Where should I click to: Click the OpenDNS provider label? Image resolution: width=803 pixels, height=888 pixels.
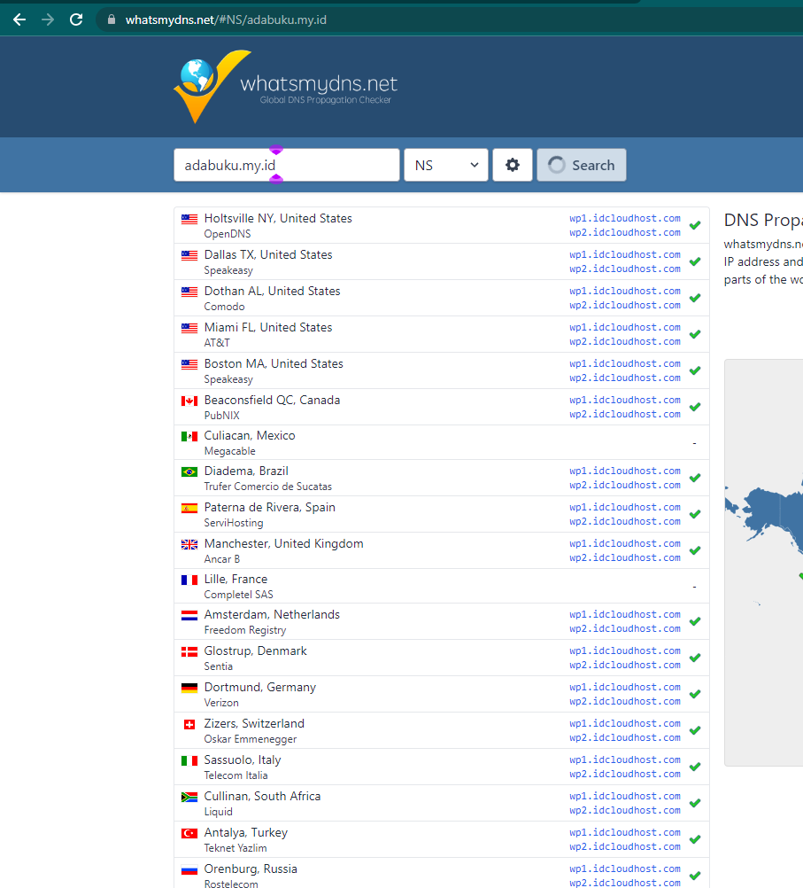[228, 234]
